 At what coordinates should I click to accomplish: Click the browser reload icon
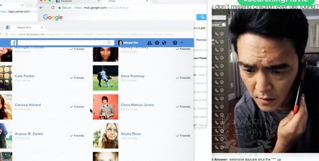point(53,8)
